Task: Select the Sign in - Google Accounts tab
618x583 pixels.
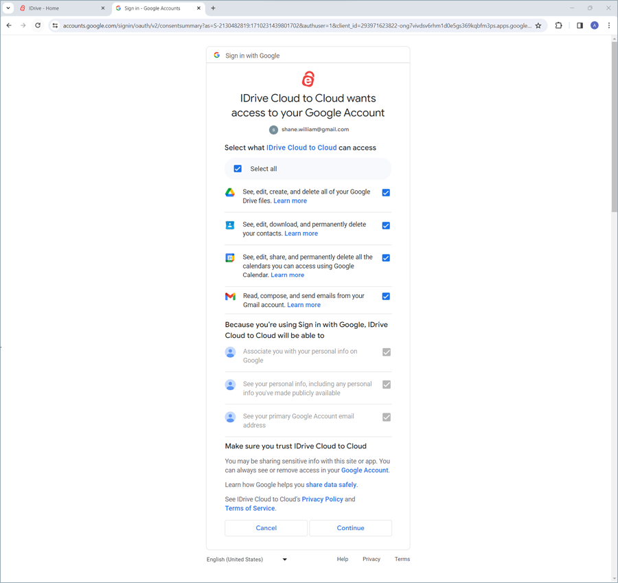Action: click(159, 8)
